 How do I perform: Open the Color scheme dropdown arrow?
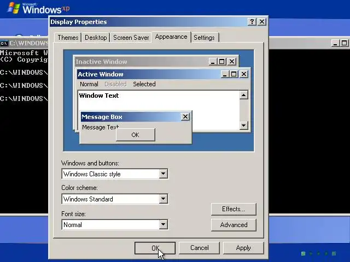click(x=163, y=199)
